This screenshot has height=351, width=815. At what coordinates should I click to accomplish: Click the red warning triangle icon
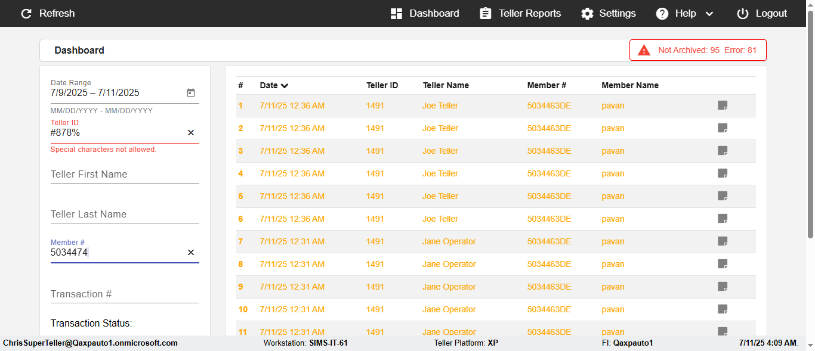click(x=644, y=50)
